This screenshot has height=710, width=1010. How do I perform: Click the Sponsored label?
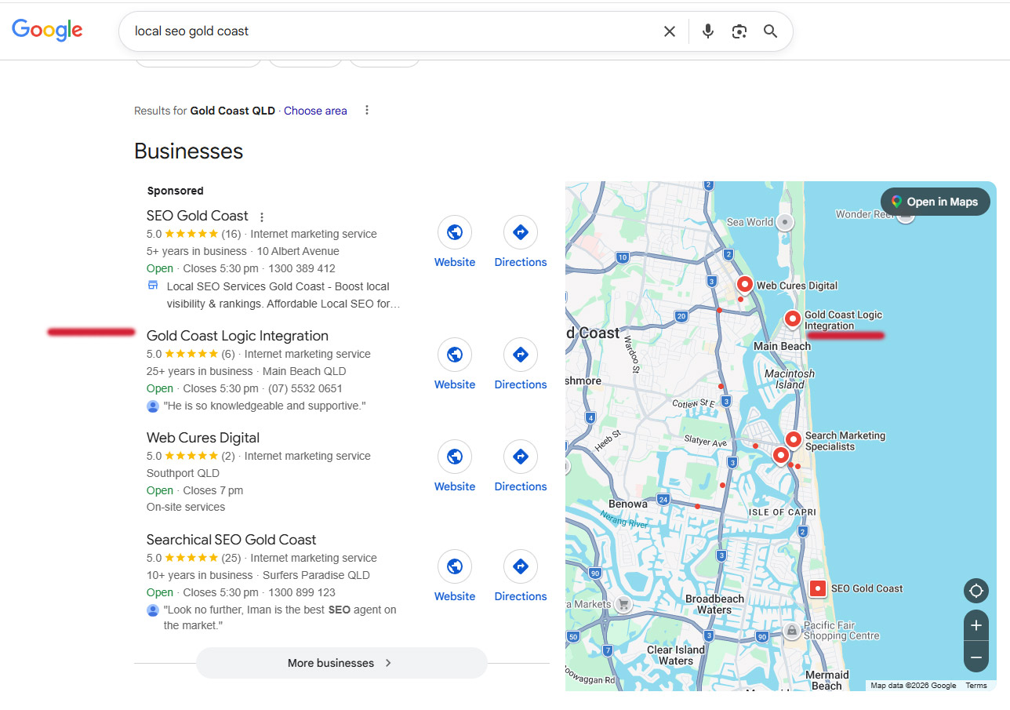tap(175, 191)
